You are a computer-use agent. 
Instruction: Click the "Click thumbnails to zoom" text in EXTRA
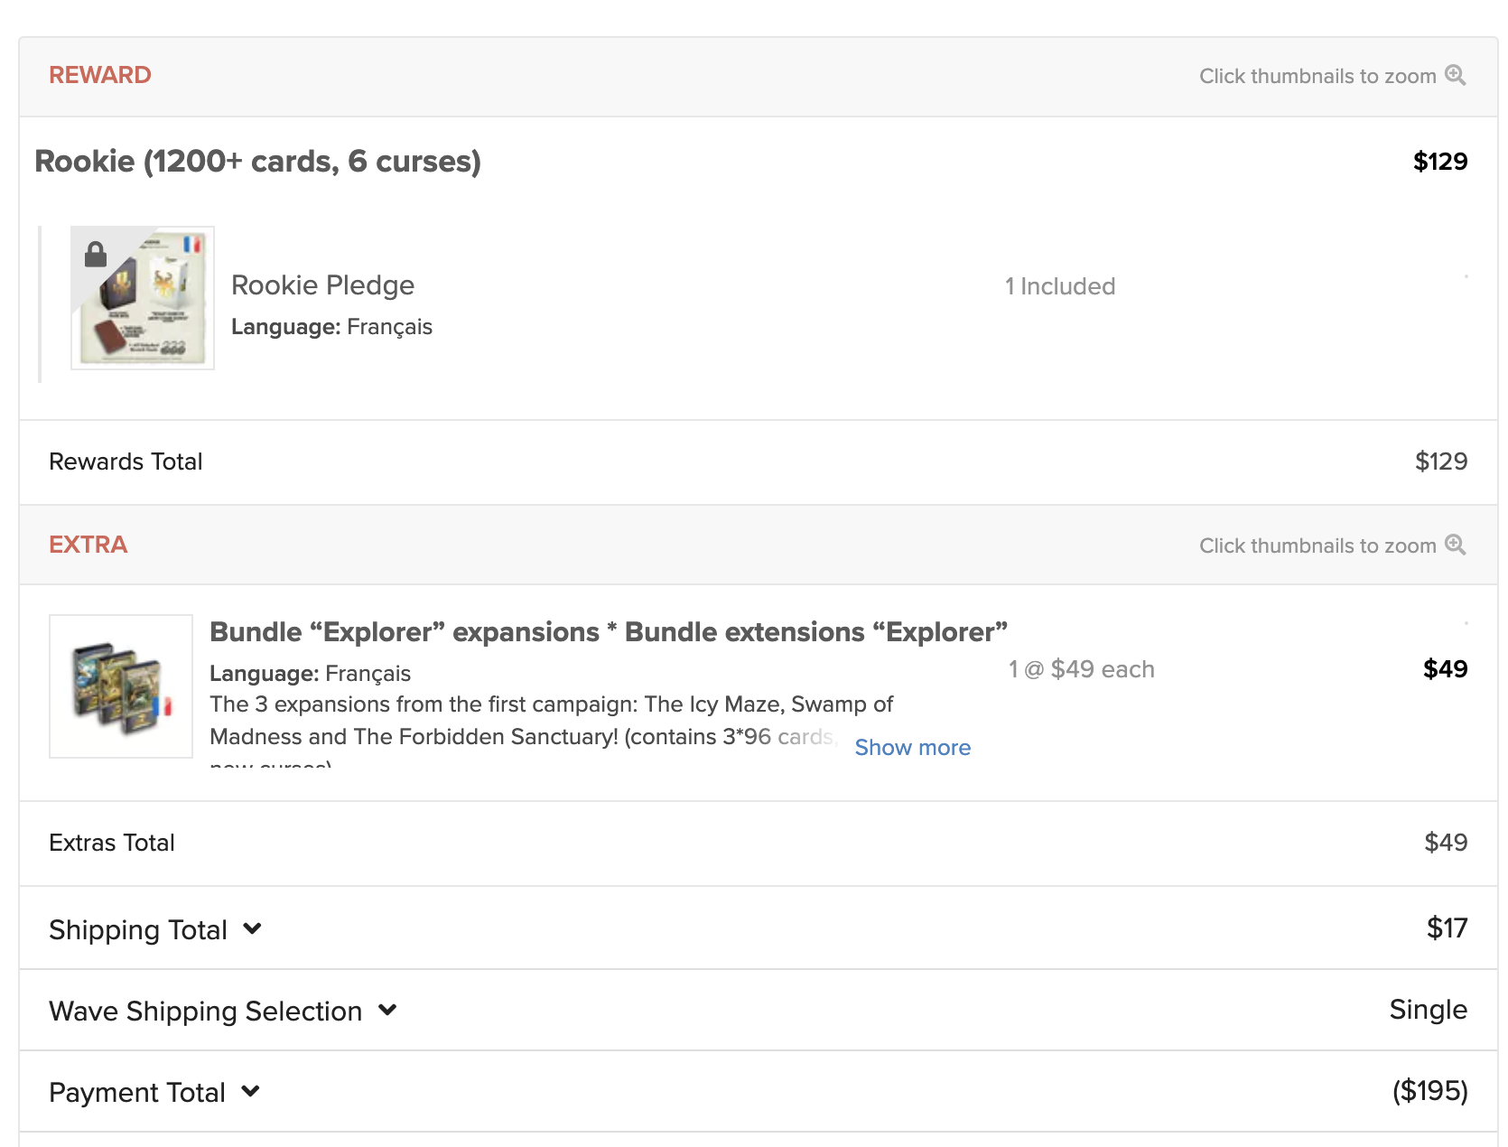coord(1317,546)
